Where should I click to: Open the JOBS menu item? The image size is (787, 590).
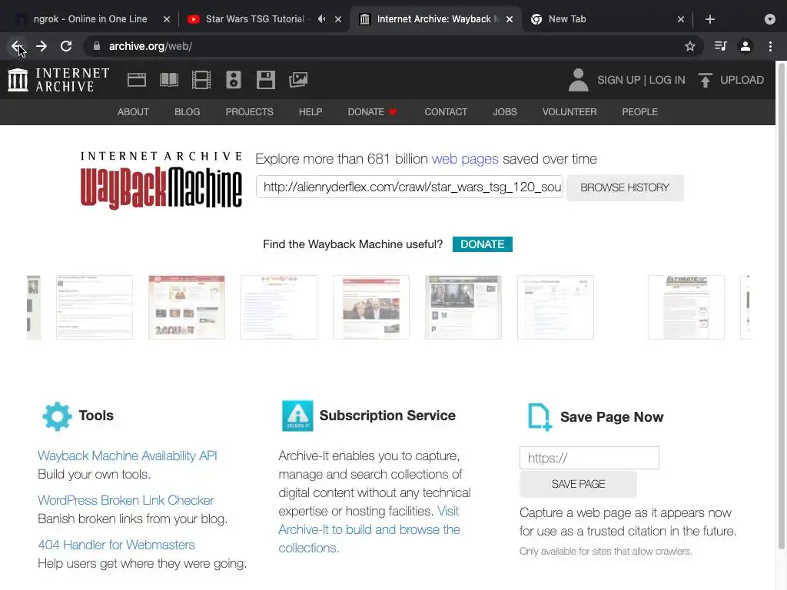(x=504, y=112)
